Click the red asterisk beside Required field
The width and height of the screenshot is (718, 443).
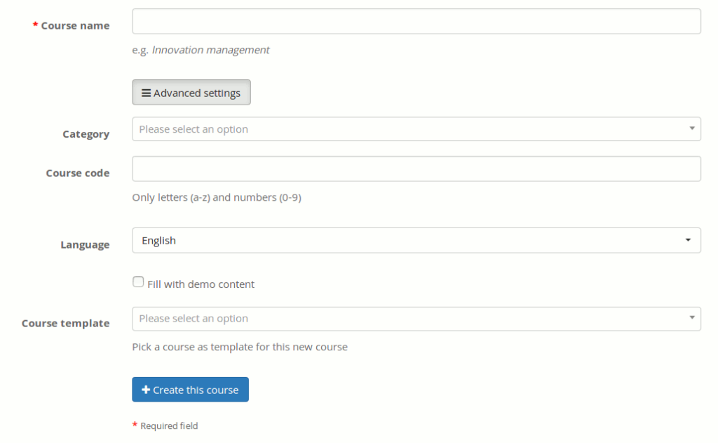[x=135, y=425]
